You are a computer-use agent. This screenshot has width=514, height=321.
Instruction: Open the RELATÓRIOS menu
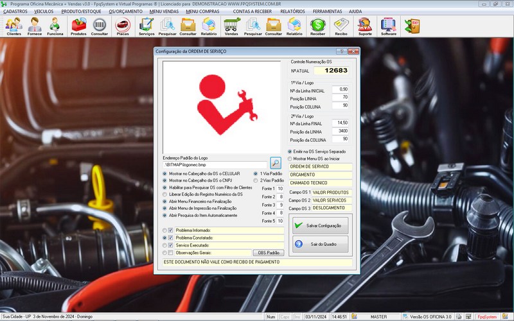pyautogui.click(x=292, y=12)
